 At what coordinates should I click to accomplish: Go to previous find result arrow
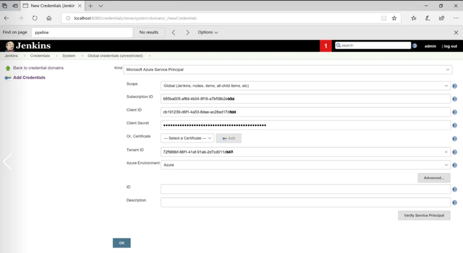coord(173,33)
